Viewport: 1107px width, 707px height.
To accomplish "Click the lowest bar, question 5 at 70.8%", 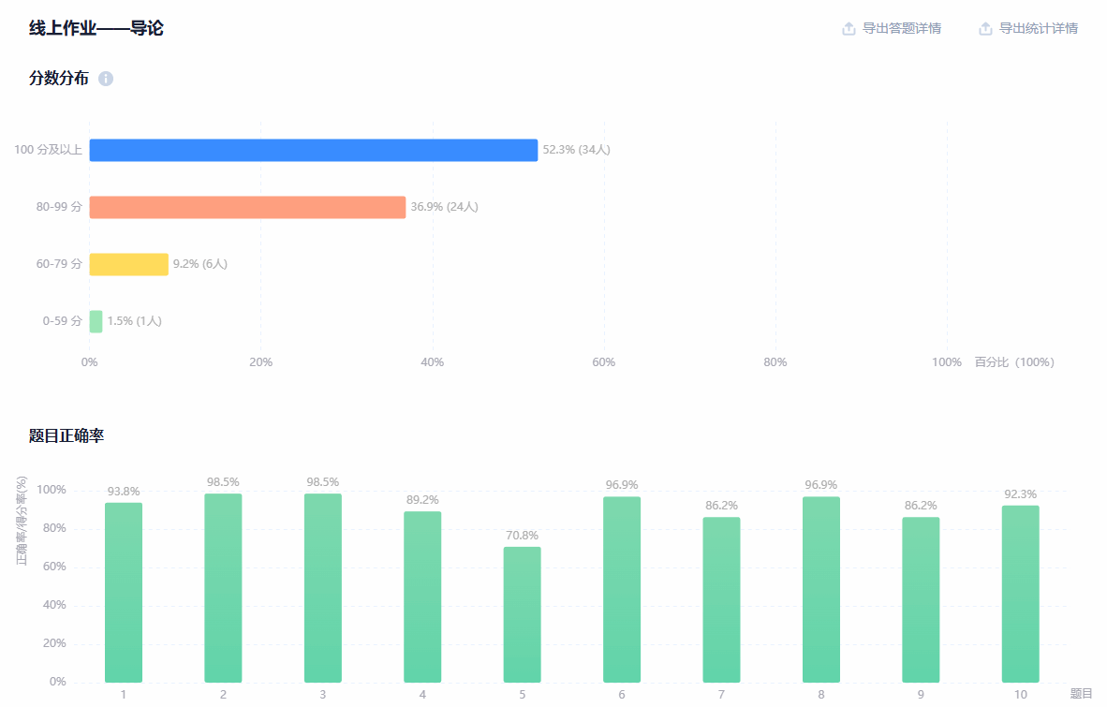I will 522,614.
